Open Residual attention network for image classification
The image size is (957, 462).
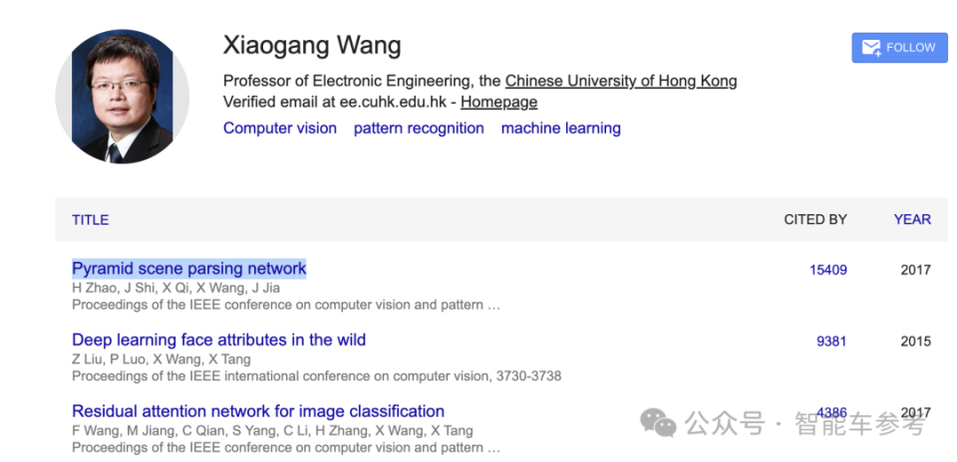coord(258,411)
